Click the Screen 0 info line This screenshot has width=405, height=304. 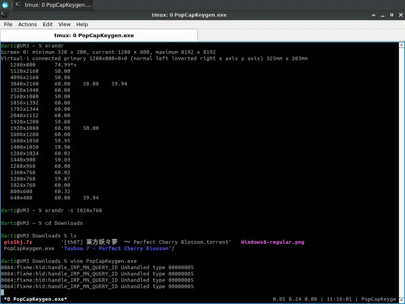point(108,52)
